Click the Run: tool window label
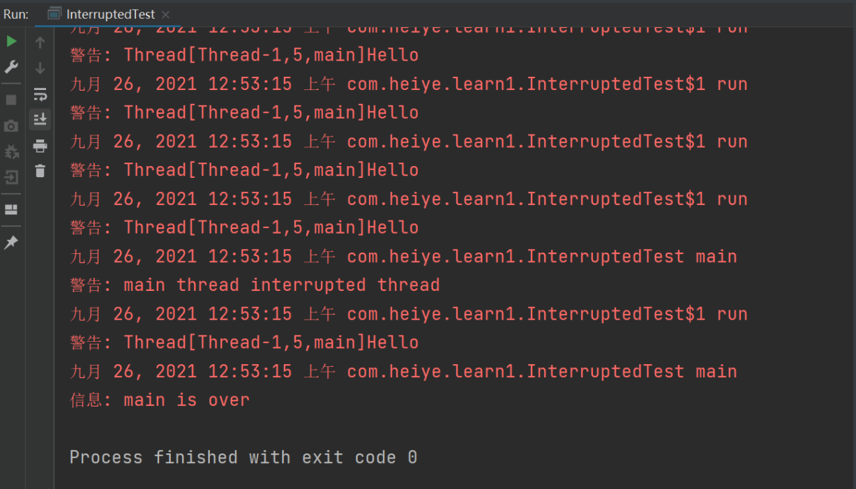The image size is (856, 489). pyautogui.click(x=16, y=14)
